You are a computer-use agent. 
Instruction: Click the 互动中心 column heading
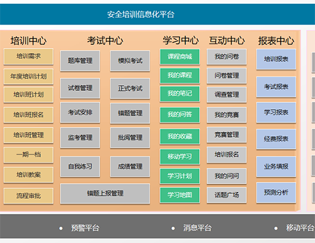(227, 40)
